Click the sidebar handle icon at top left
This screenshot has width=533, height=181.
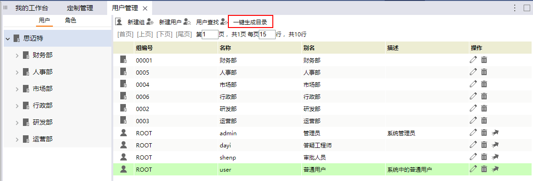[6, 8]
